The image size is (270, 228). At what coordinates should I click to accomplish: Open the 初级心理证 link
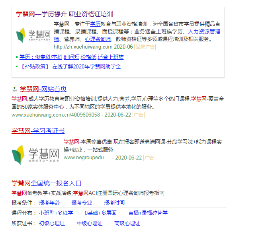pyautogui.click(x=52, y=223)
